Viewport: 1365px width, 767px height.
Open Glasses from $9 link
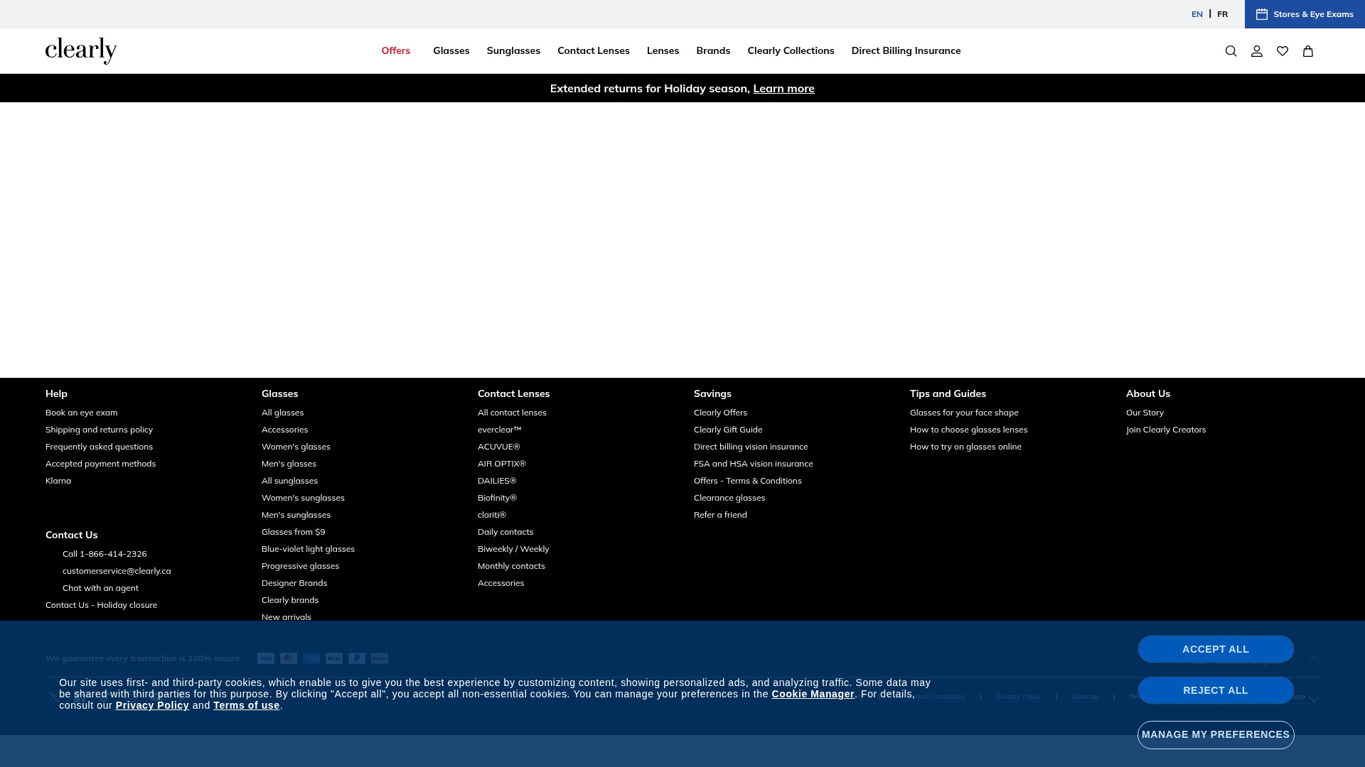[x=294, y=532]
